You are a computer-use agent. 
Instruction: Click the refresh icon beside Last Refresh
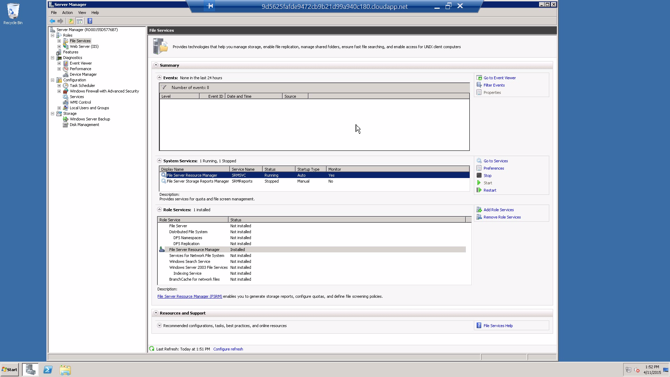click(x=152, y=349)
